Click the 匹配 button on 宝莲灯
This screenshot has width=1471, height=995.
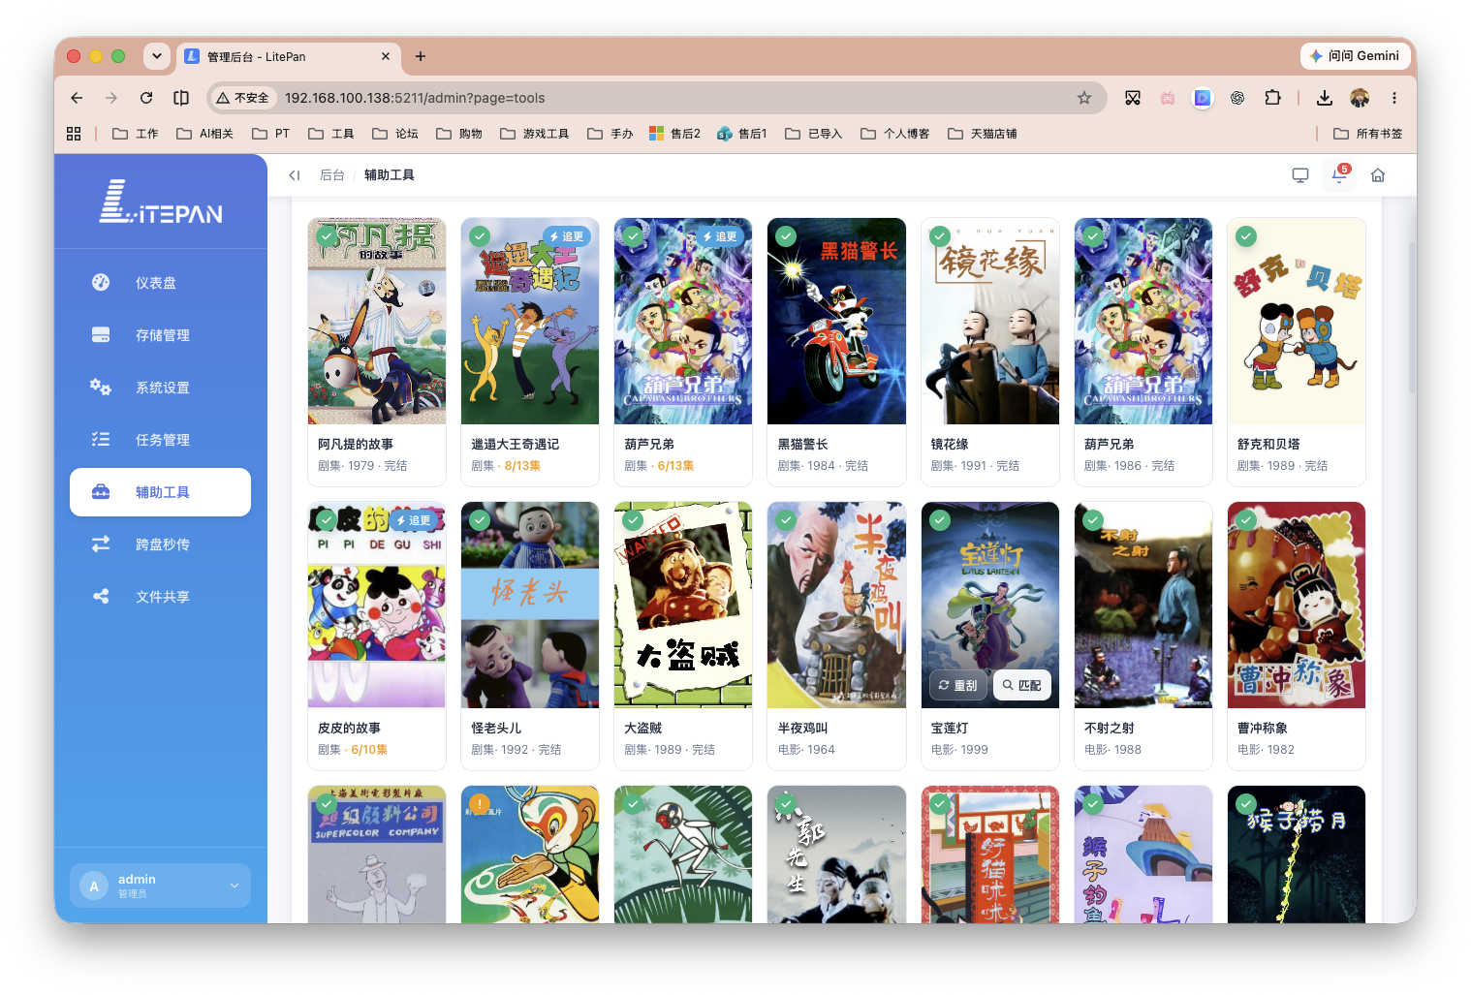[x=1021, y=685]
